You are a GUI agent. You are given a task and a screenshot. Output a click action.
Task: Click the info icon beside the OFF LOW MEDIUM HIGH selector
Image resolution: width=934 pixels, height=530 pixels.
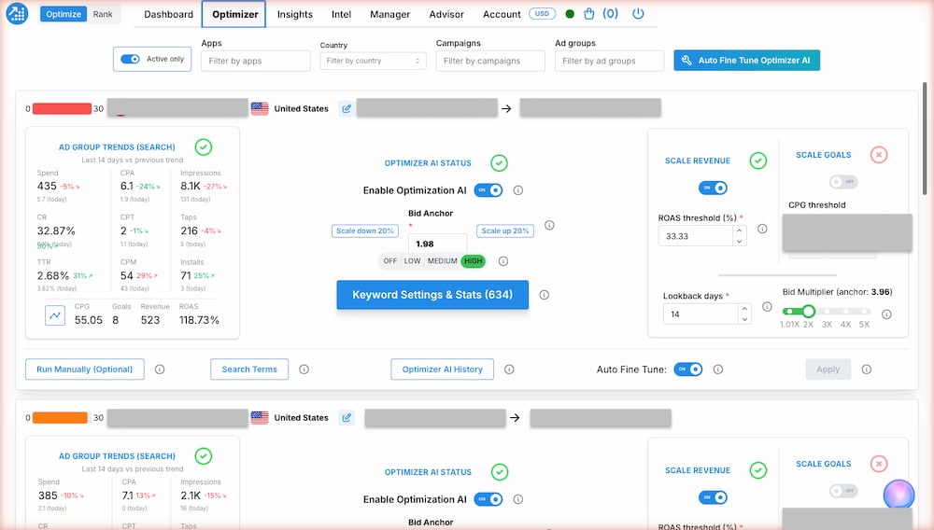pyautogui.click(x=503, y=261)
